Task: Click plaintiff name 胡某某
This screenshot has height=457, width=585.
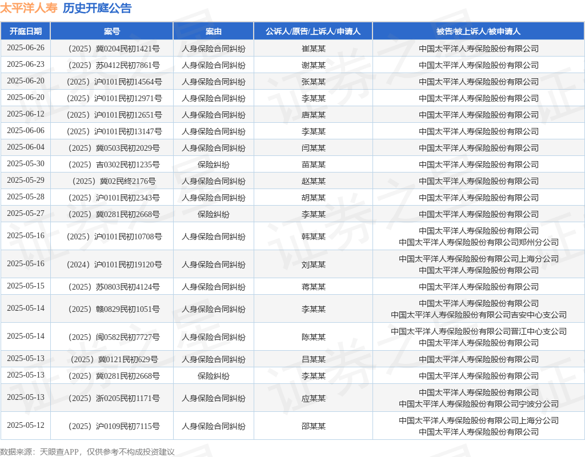Action: [314, 198]
